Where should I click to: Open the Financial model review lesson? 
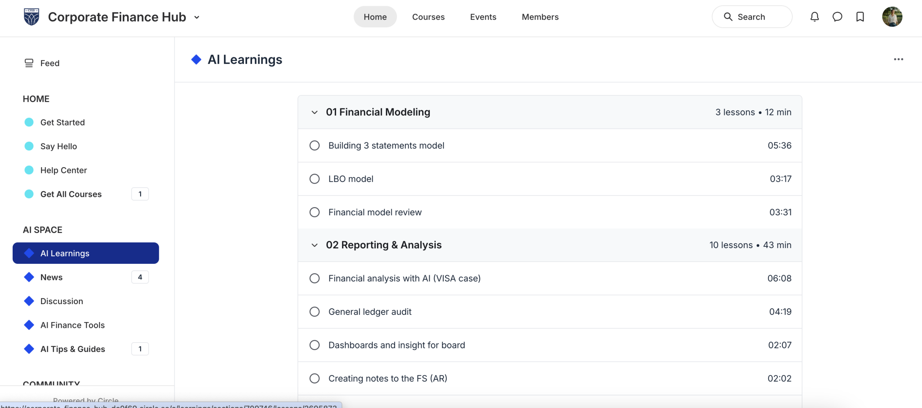point(375,212)
